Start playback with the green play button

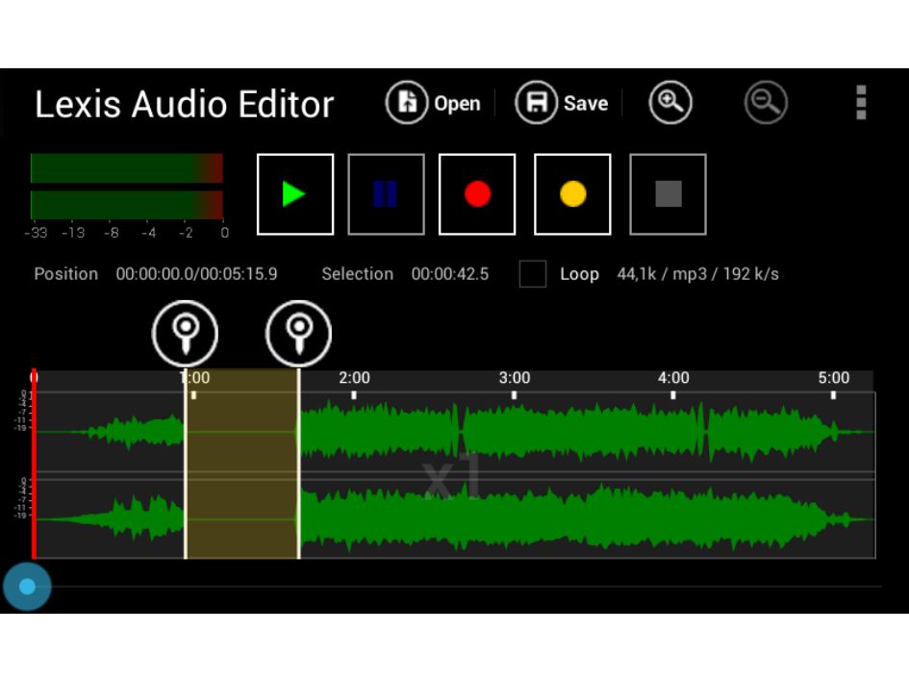coord(295,194)
